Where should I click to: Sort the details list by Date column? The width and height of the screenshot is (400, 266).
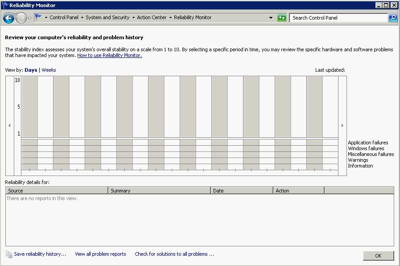coord(242,191)
